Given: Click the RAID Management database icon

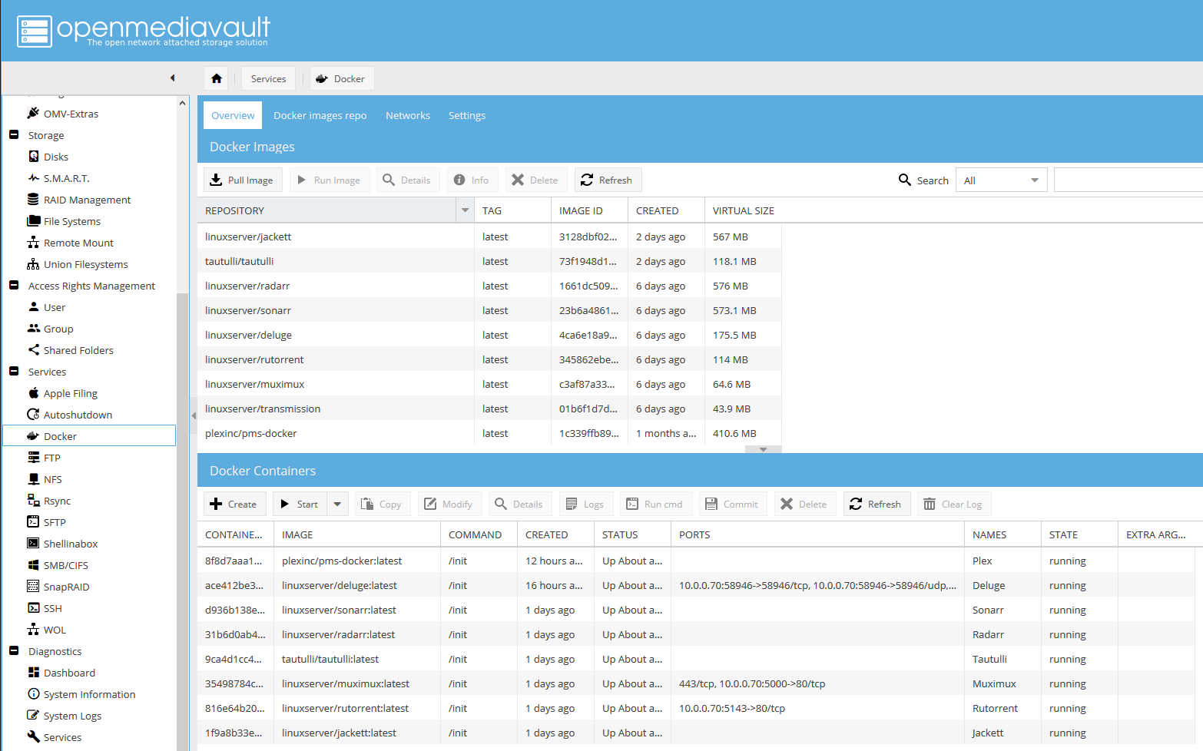Looking at the screenshot, I should point(33,199).
